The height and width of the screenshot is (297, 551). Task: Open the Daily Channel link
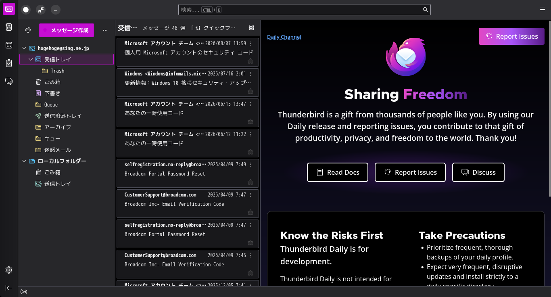284,37
